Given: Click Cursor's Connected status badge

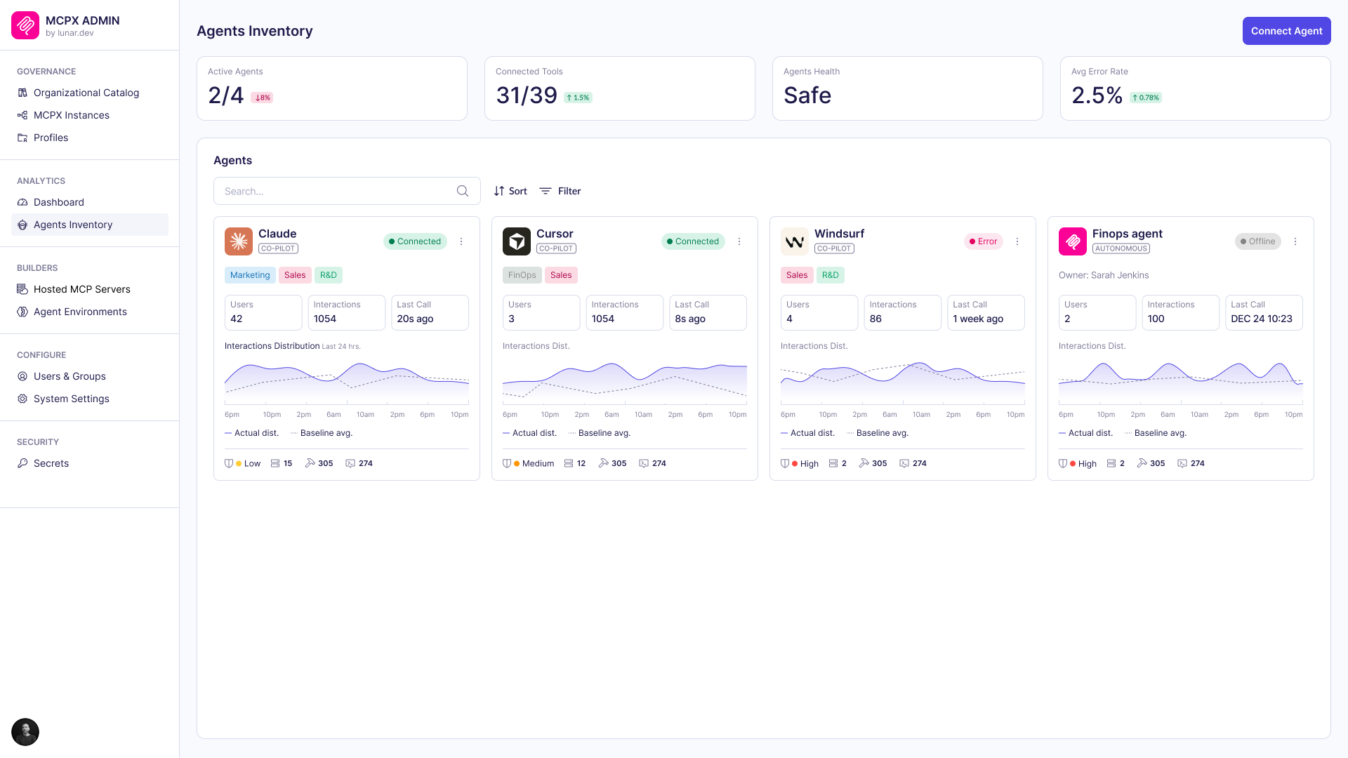Looking at the screenshot, I should (x=693, y=241).
